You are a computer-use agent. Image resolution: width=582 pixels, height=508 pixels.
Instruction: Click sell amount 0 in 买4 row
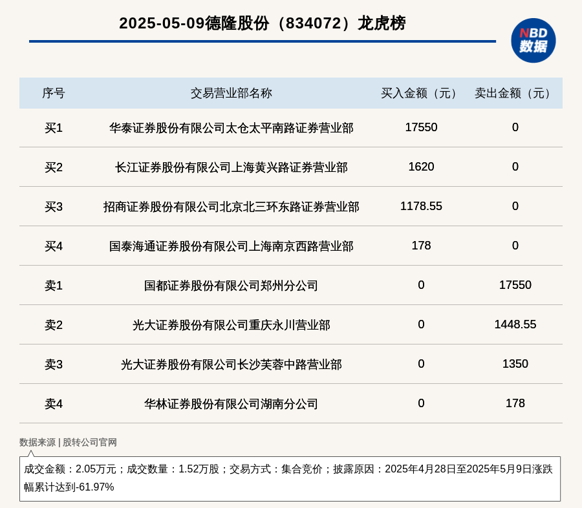(515, 246)
